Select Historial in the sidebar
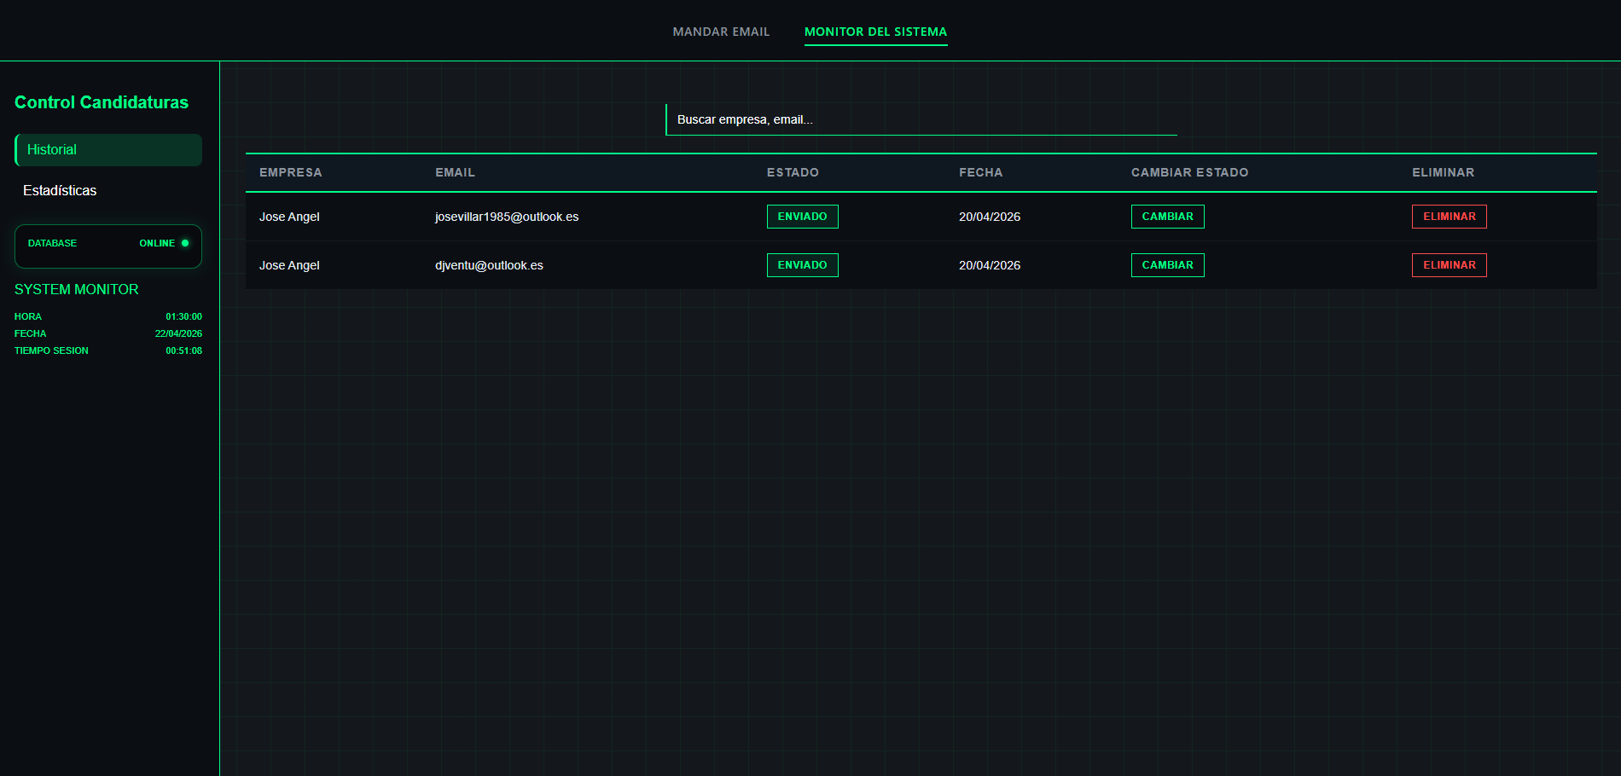The image size is (1621, 776). (x=108, y=150)
